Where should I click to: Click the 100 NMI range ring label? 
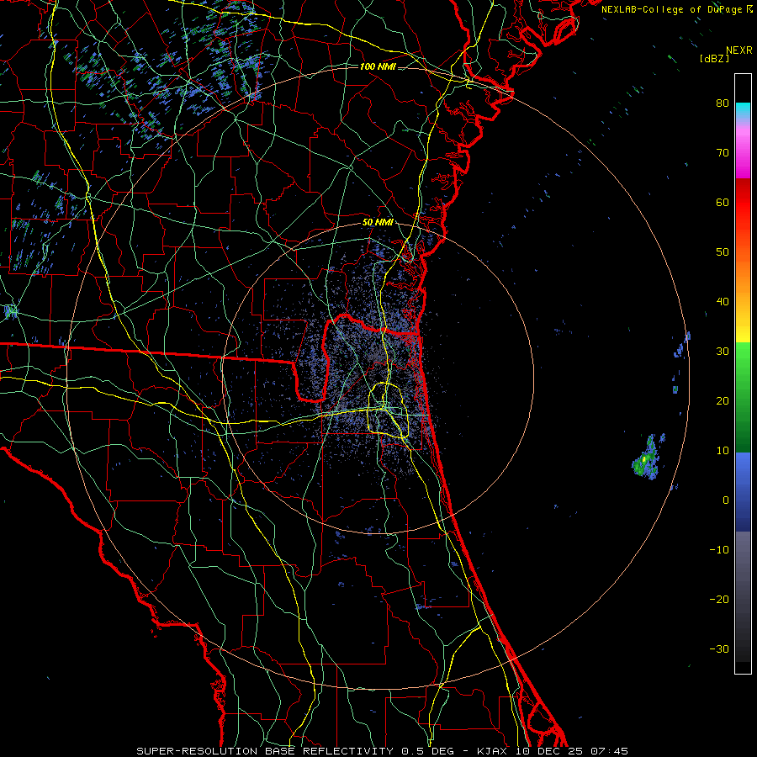click(x=378, y=66)
